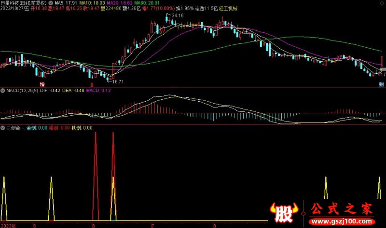Click the DEA: -0.48 value
Image resolution: width=386 pixels, height=228 pixels.
point(73,91)
